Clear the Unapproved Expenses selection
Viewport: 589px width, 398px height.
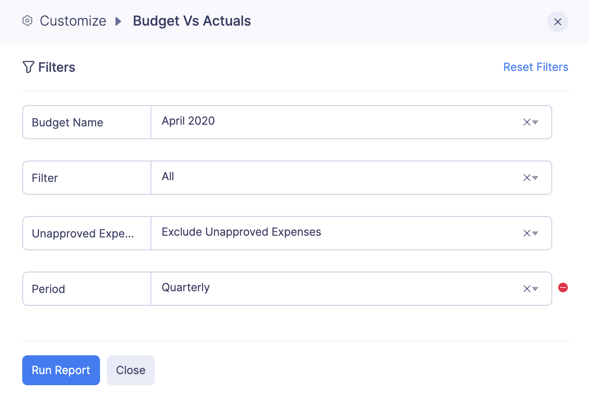click(527, 234)
